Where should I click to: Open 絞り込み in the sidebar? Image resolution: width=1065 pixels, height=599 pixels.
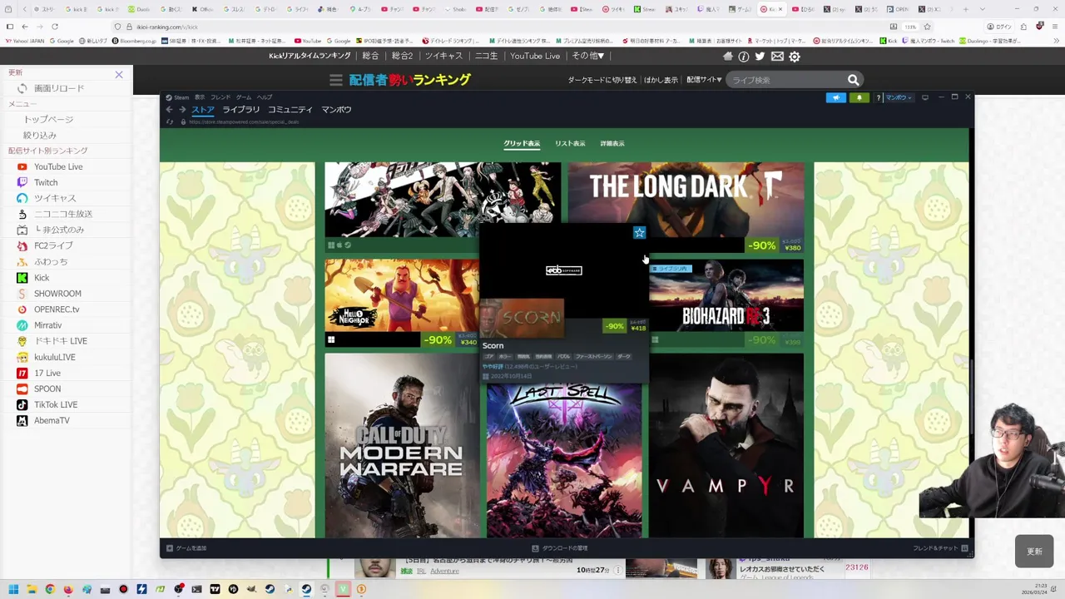40,136
